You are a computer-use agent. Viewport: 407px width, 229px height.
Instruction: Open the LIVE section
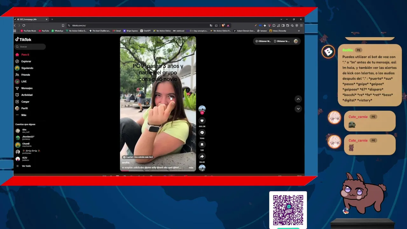point(21,81)
